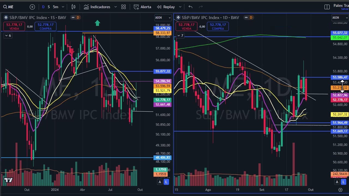
Task: Click the 54.286,94 purple price label
Action: 163,81
